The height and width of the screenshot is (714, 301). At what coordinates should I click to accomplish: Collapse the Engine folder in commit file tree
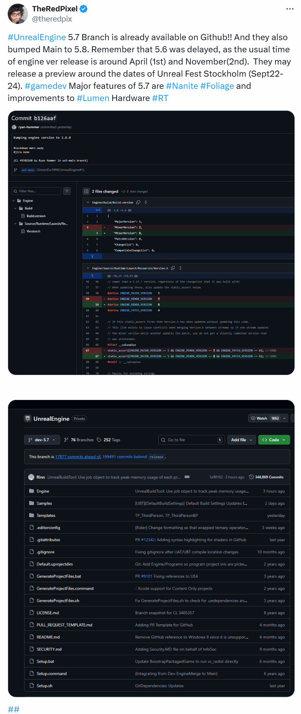13,201
